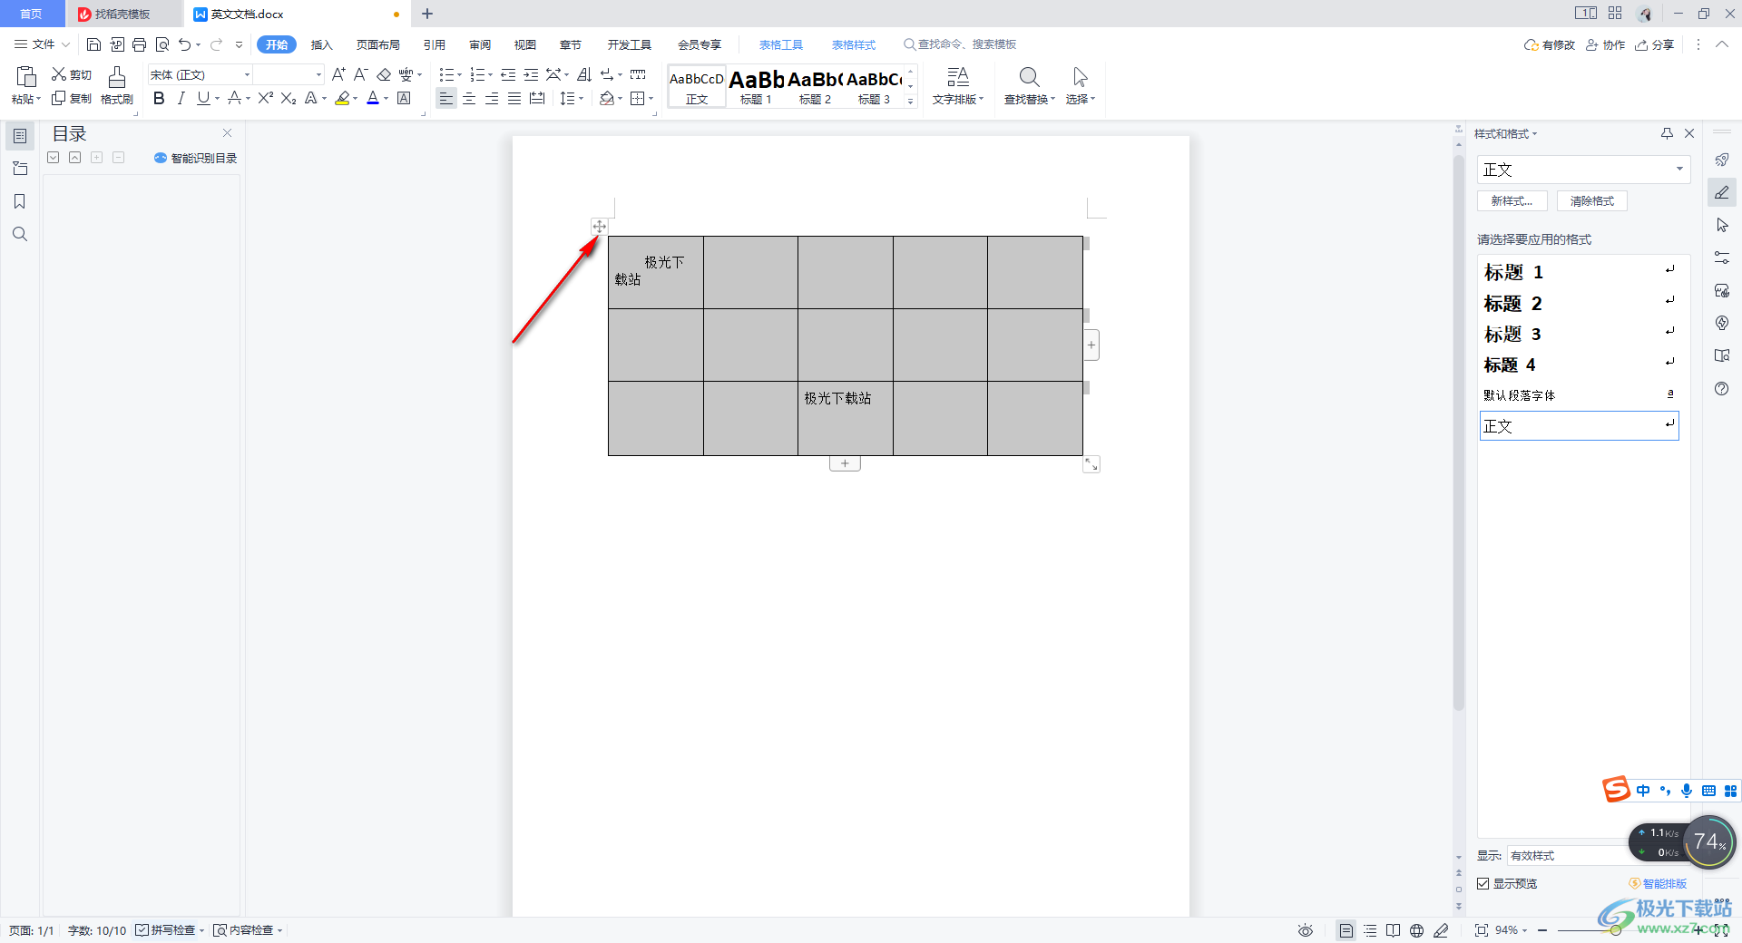The height and width of the screenshot is (943, 1742).
Task: Set left text alignment
Action: click(x=445, y=98)
